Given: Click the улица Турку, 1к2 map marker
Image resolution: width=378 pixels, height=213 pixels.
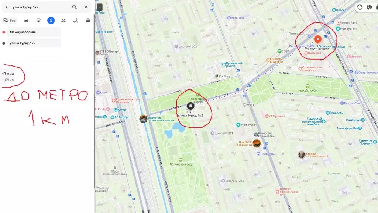Looking at the screenshot, I should pos(190,106).
